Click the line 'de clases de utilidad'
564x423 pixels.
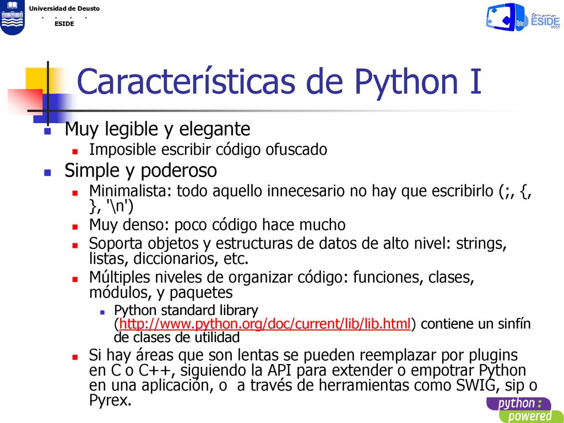point(177,338)
